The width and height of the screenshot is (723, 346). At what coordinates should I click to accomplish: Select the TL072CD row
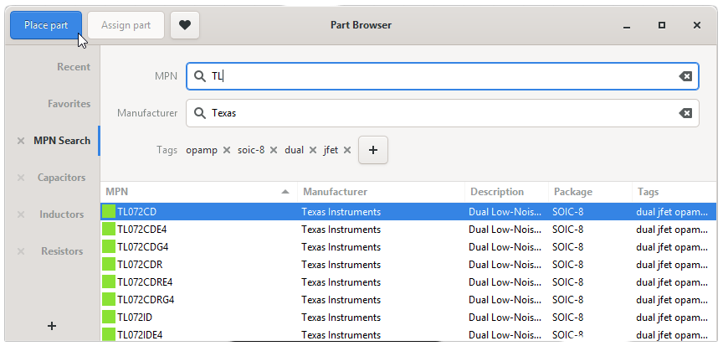tap(408, 212)
